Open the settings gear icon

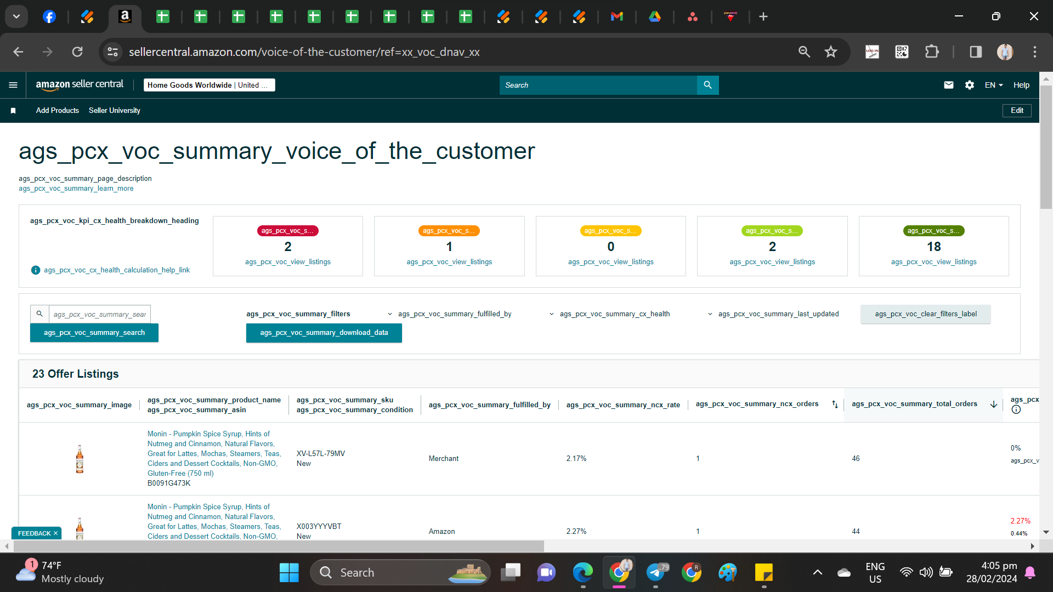pyautogui.click(x=969, y=85)
